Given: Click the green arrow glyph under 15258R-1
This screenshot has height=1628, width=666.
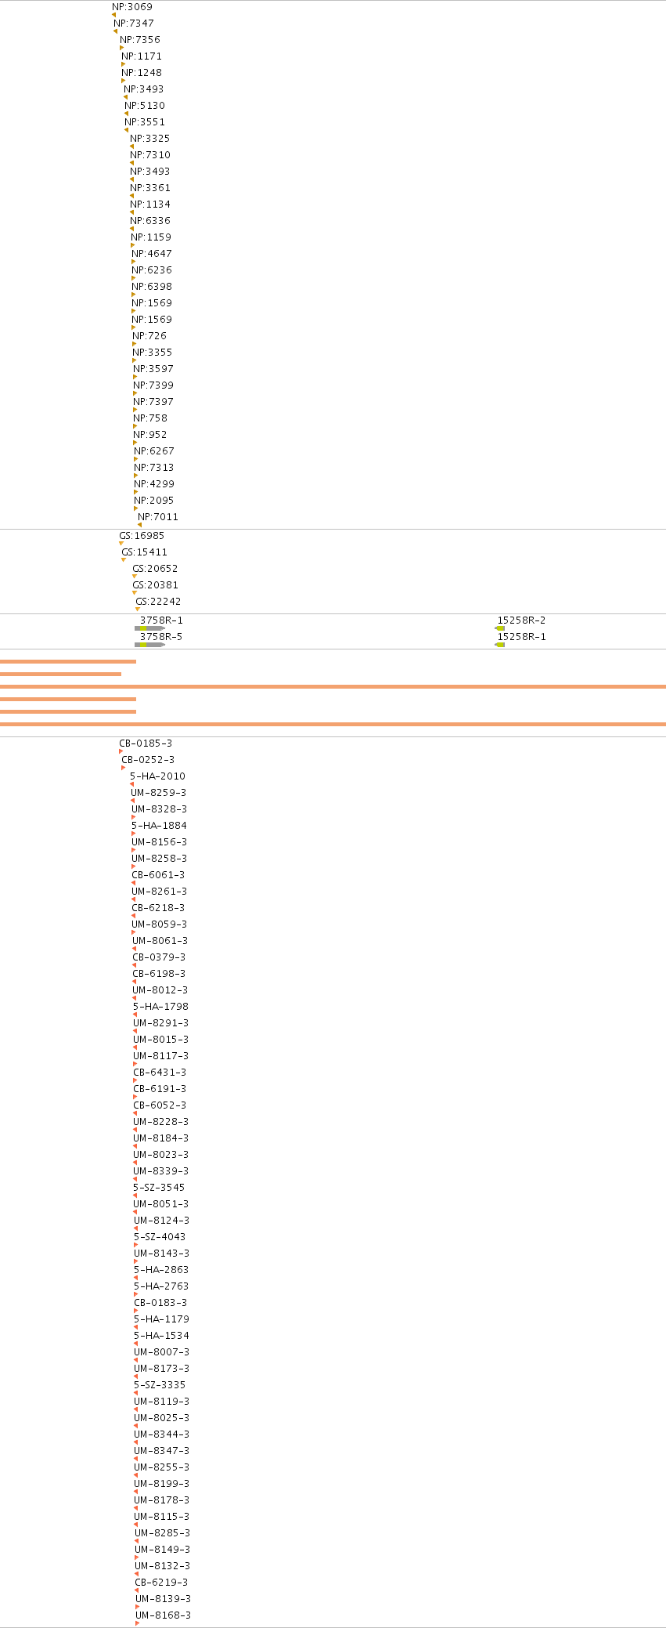Looking at the screenshot, I should 500,645.
